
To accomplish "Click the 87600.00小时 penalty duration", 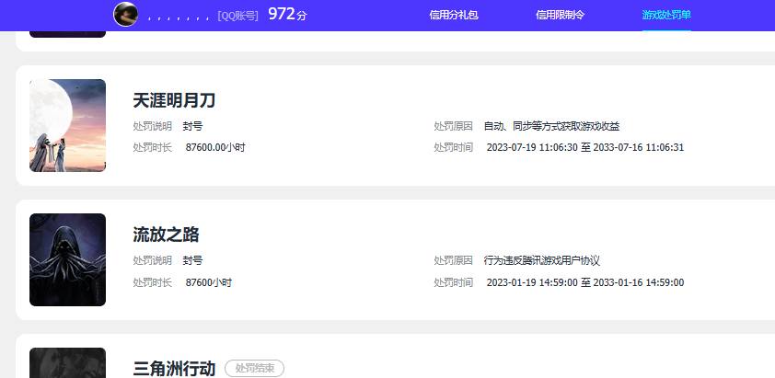I will pos(215,147).
